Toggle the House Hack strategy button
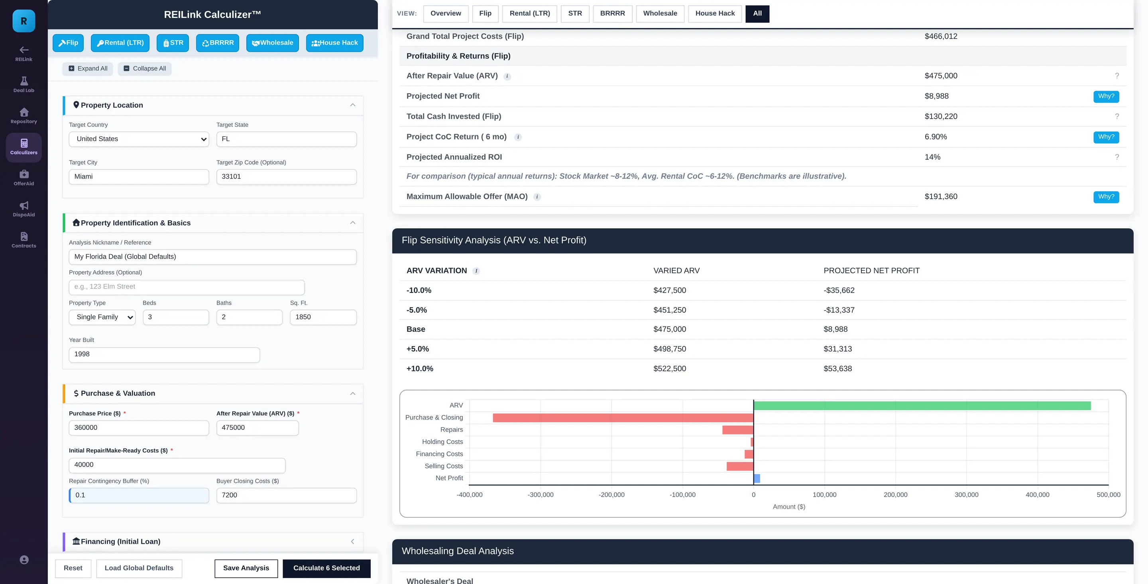This screenshot has height=584, width=1148. (335, 43)
